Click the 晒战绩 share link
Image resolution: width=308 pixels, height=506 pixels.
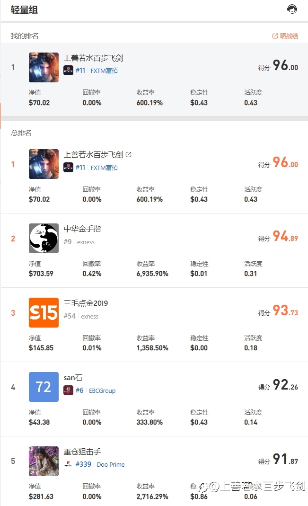[285, 36]
